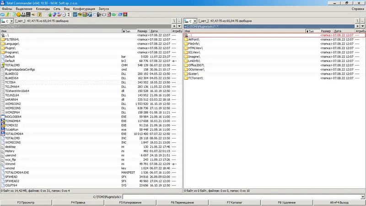
Task: Open the Команды menu
Action: (43, 9)
